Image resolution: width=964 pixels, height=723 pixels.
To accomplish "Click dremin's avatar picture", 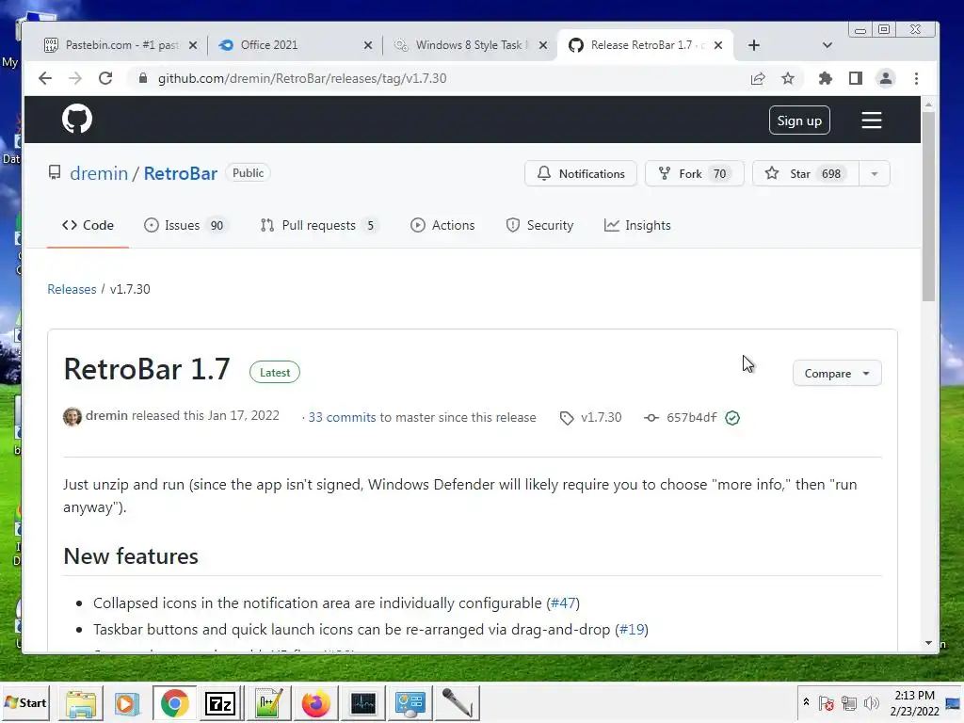I will coord(72,417).
